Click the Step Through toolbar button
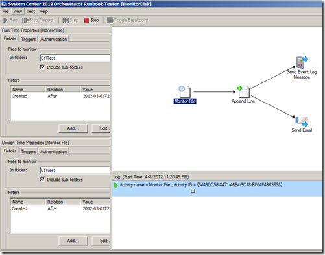This screenshot has height=255, width=325. (38, 20)
